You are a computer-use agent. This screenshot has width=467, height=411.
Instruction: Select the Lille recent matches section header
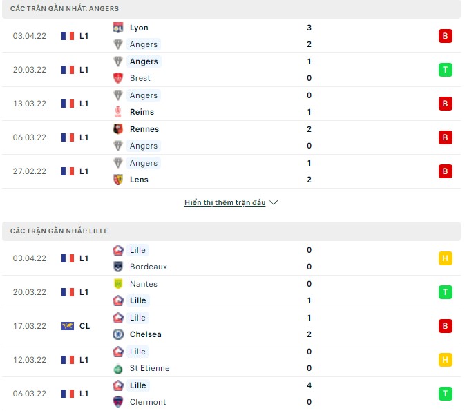[x=59, y=231]
